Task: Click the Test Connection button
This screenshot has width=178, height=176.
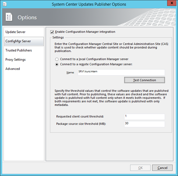Action: (145, 80)
